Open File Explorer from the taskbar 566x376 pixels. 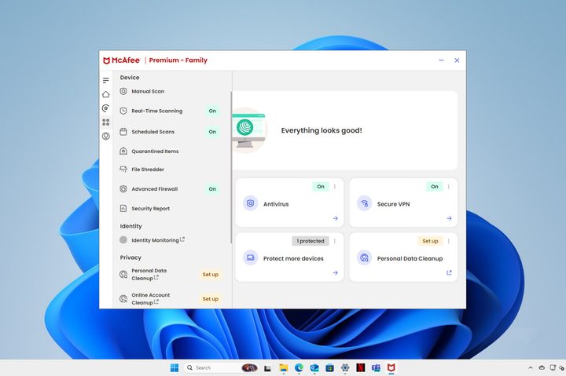[x=283, y=367]
